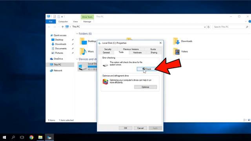This screenshot has width=251, height=141.
Task: Refresh the This PC view
Action: click(x=208, y=27)
